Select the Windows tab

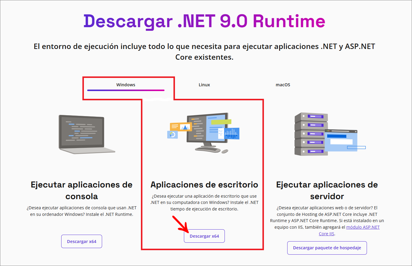[126, 85]
